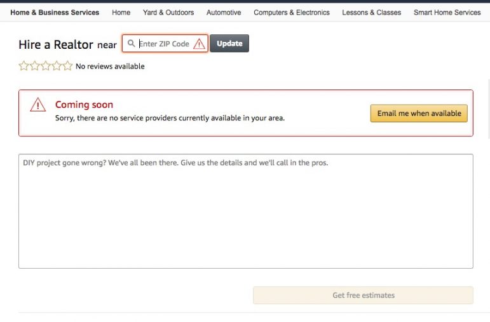The width and height of the screenshot is (490, 322).
Task: Click the warning triangle inside the ZIP field
Action: click(x=200, y=44)
